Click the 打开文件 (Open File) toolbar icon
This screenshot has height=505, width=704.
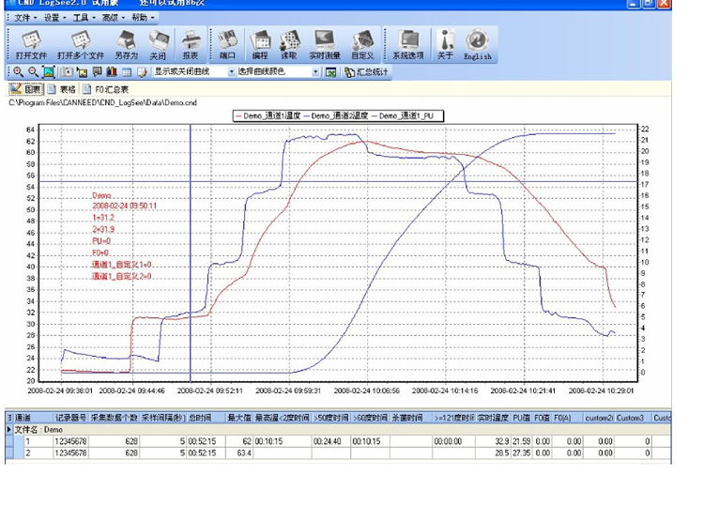click(31, 43)
